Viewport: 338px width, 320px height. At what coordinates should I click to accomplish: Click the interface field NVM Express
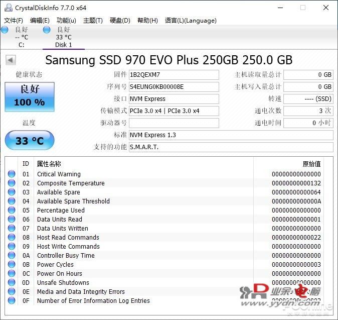174,99
